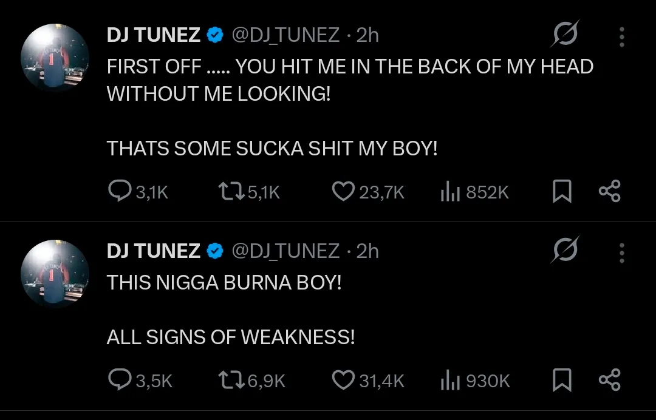
Task: Click @DJ_TUNEZ handle on second tweet
Action: pos(285,251)
